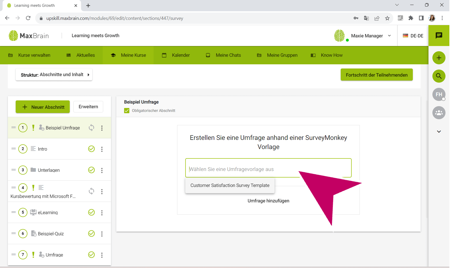
Task: Click drag handle of Beispiel Umfrage row
Action: coord(14,127)
